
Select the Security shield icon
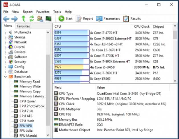point(11,62)
